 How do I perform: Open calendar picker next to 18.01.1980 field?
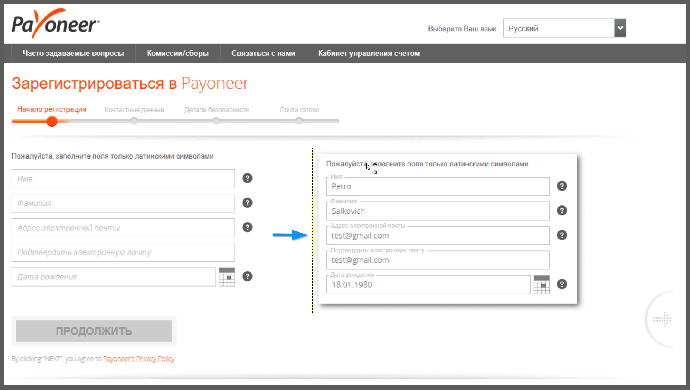pyautogui.click(x=541, y=285)
